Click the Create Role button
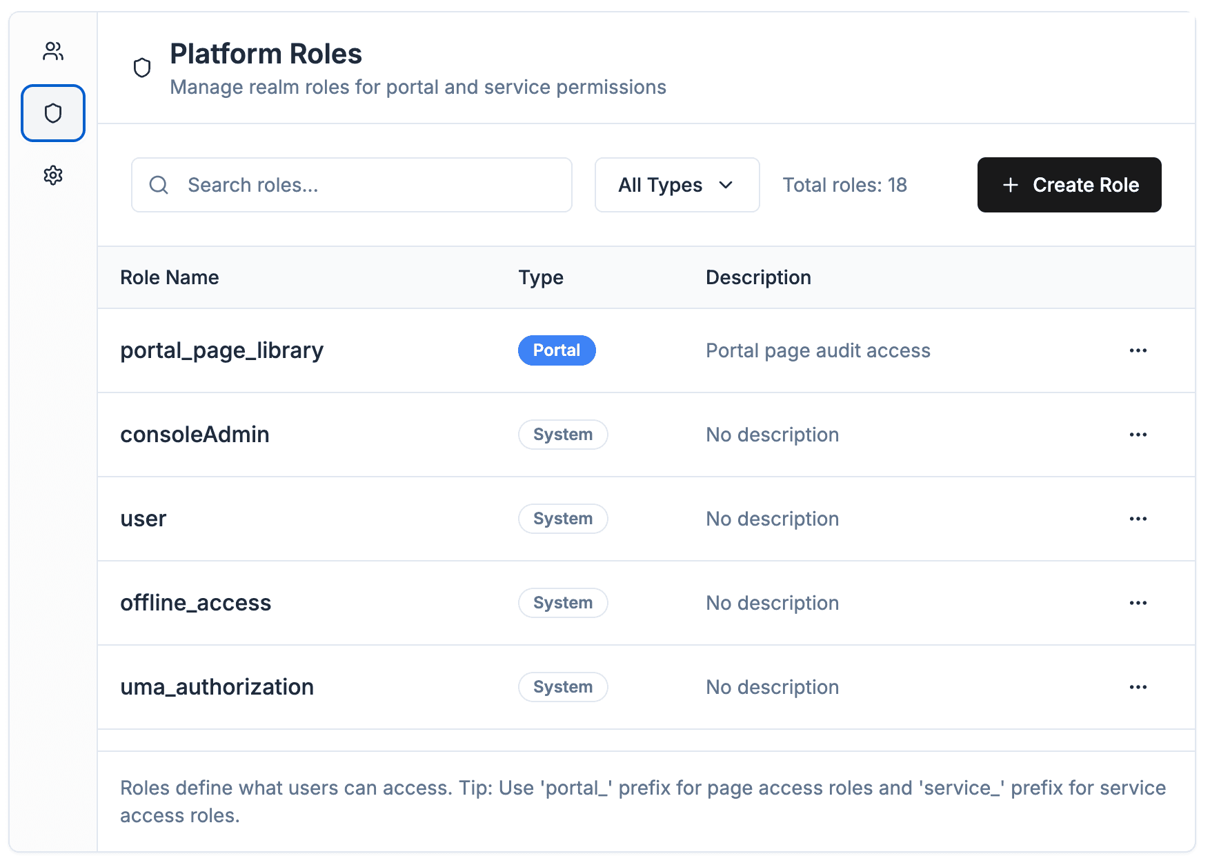 pyautogui.click(x=1069, y=185)
